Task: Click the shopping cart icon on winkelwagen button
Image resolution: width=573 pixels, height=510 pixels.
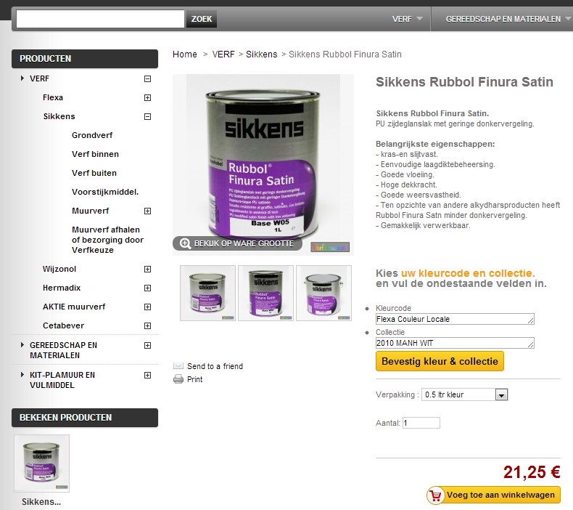Action: pyautogui.click(x=436, y=495)
